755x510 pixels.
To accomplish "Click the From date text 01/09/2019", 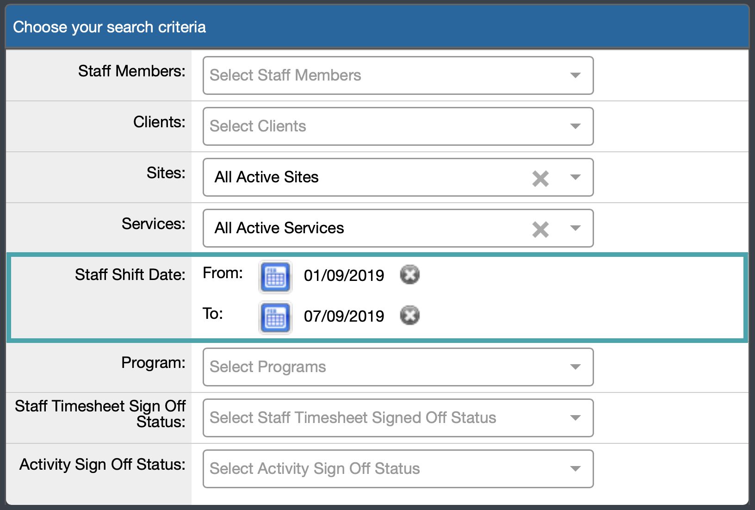I will point(344,275).
